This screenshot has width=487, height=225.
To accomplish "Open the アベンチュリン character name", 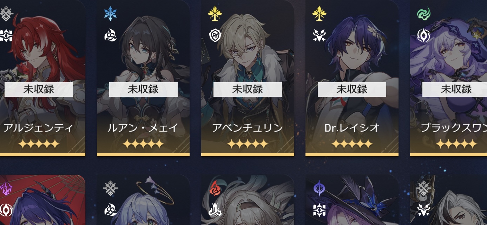I will [248, 128].
